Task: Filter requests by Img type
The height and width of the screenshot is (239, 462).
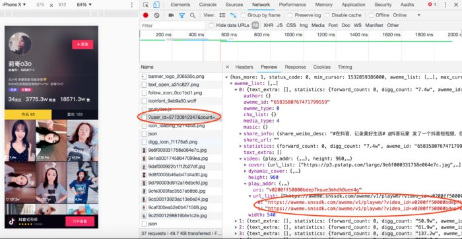Action: tap(304, 25)
